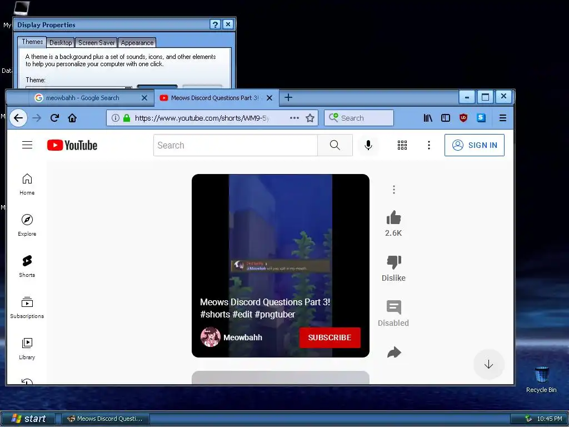Click the browser toolbar Search box
569x427 pixels.
(x=359, y=118)
